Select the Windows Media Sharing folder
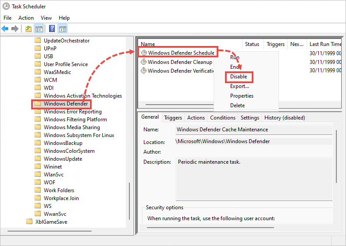Image resolution: width=346 pixels, height=246 pixels. pyautogui.click(x=72, y=127)
